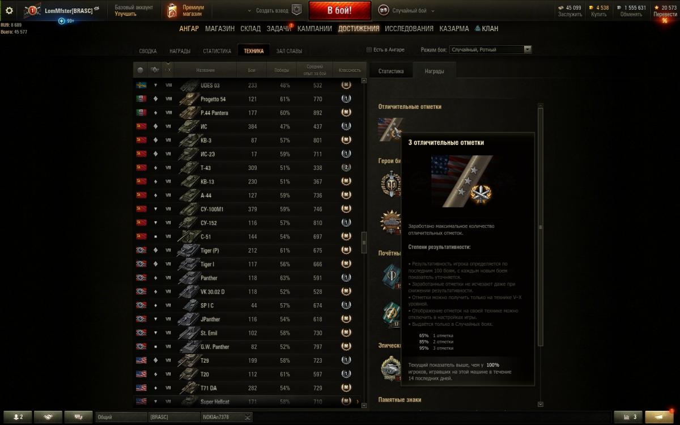Image resolution: width=680 pixels, height=425 pixels.
Task: Open the Зал славы tab
Action: click(x=289, y=51)
